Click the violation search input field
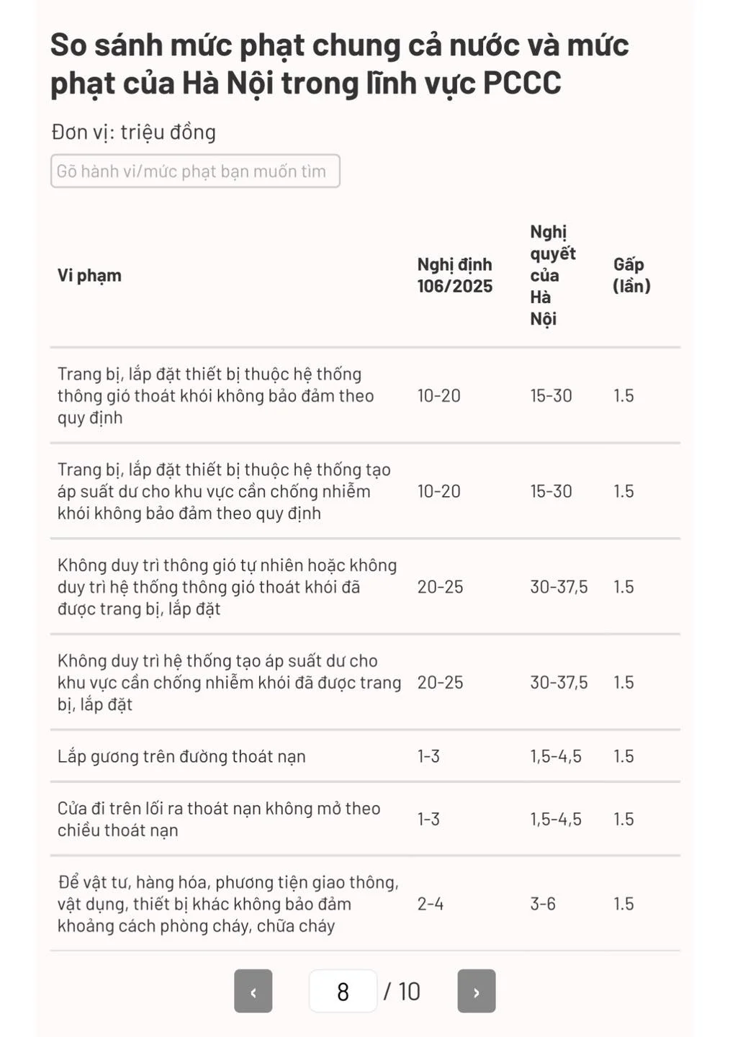Viewport: 730px width, 1037px height. point(195,171)
